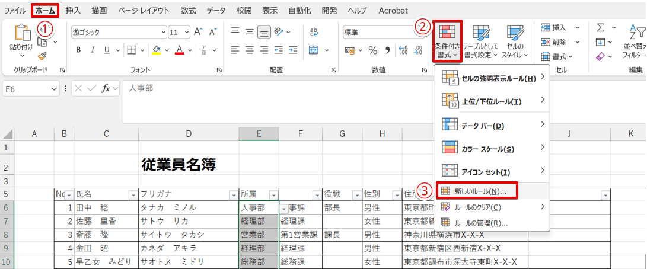
Task: Open セルの強調表示ルール submenu
Action: click(492, 77)
